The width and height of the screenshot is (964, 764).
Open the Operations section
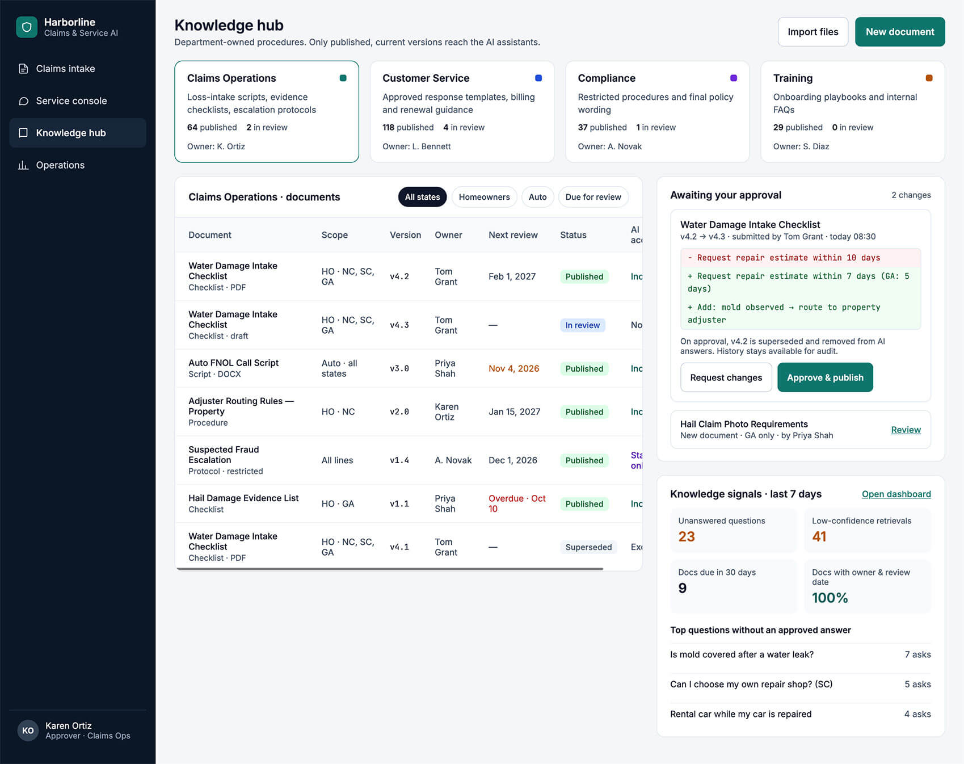78,165
